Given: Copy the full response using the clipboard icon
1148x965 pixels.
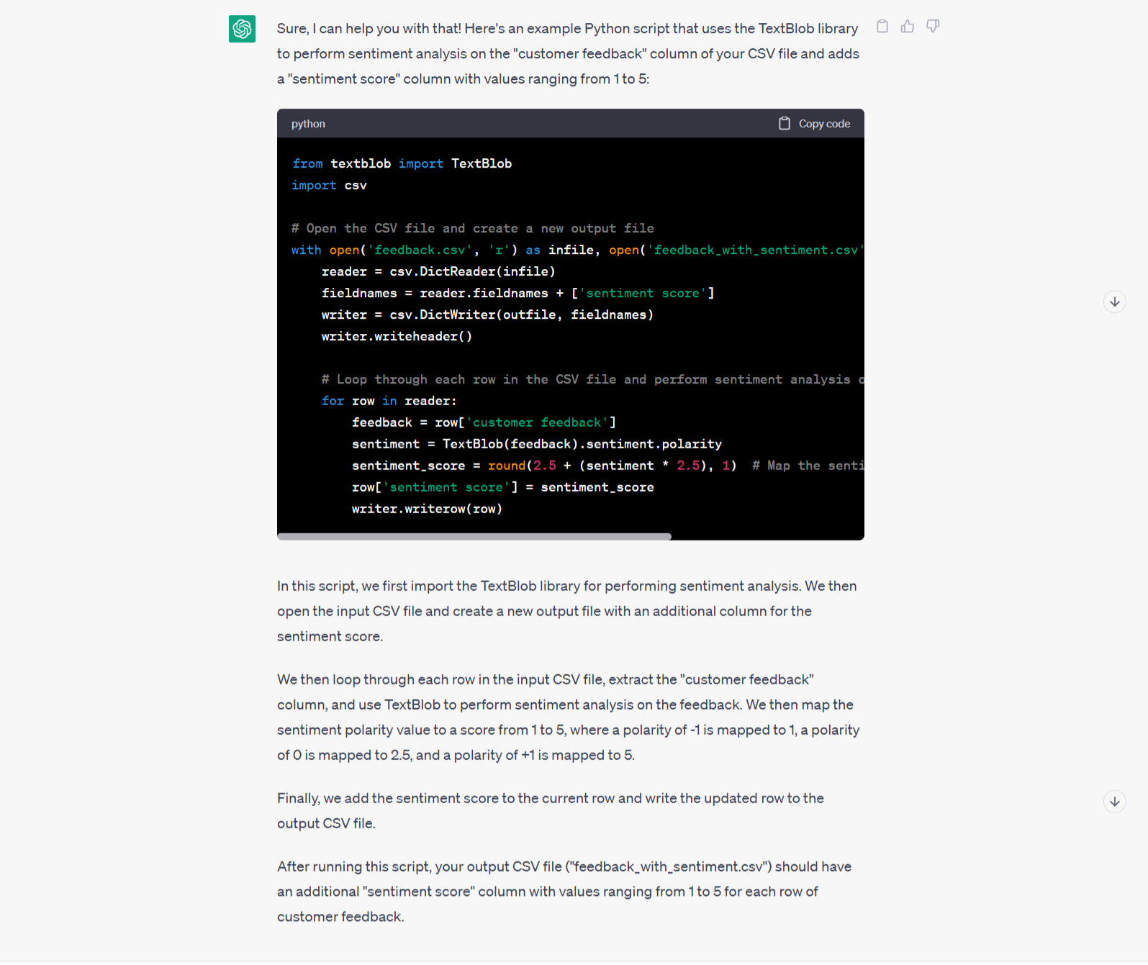Looking at the screenshot, I should [882, 26].
